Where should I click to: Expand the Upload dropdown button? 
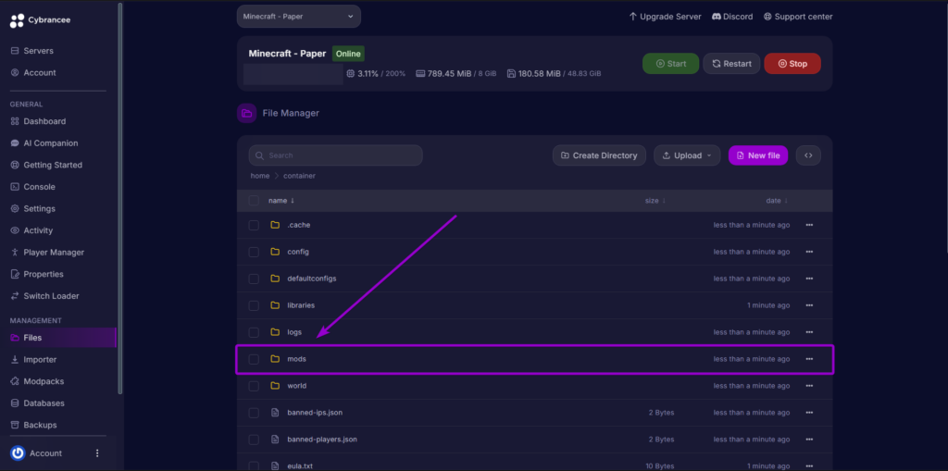(687, 155)
